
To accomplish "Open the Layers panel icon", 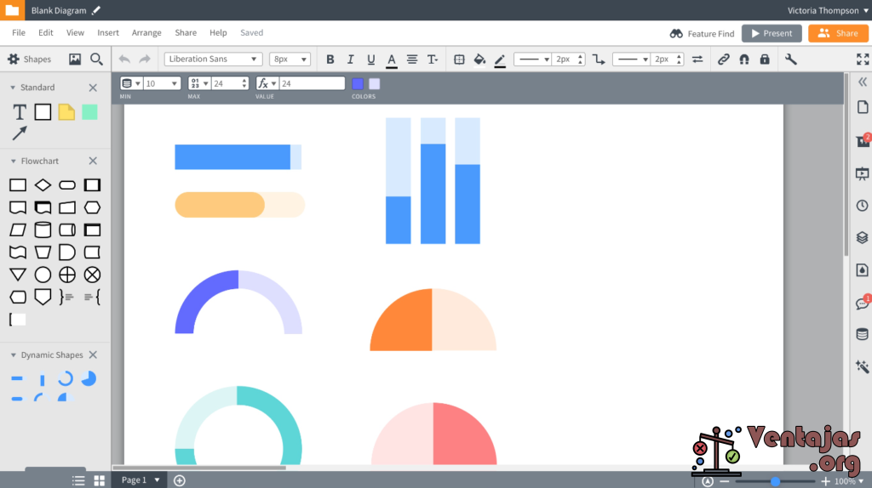I will click(862, 237).
